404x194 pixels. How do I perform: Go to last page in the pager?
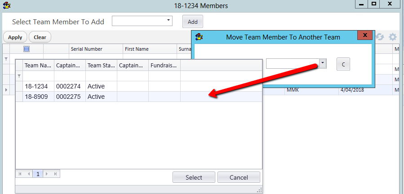55,173
